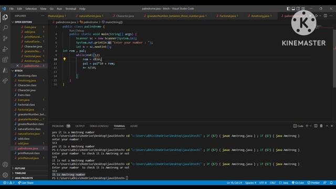Open the Edit menu

(19, 8)
